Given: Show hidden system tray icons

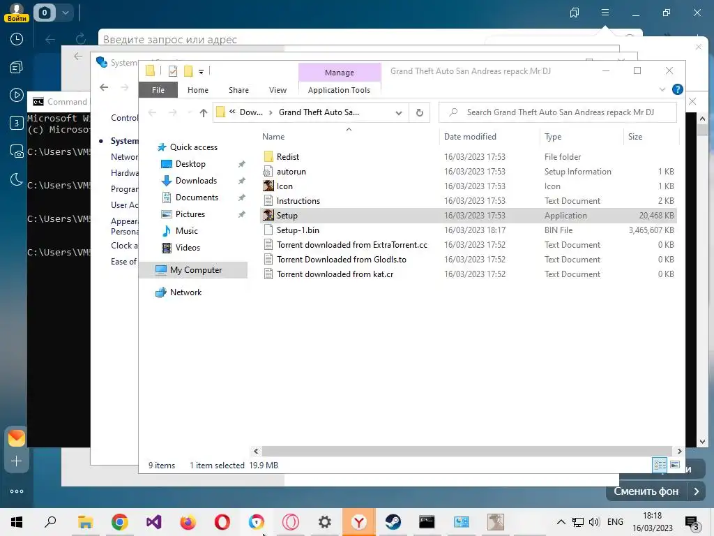Looking at the screenshot, I should (561, 522).
